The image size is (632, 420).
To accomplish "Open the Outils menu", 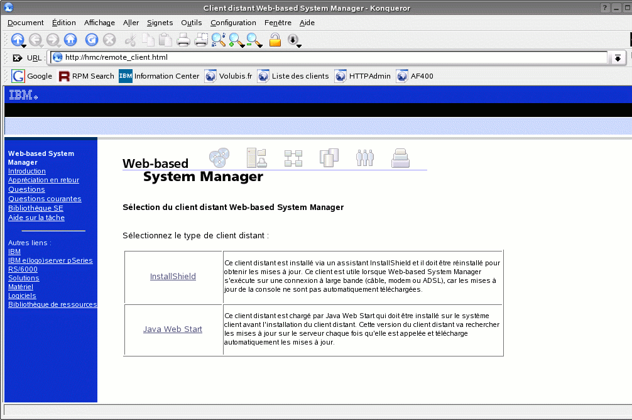I will click(x=192, y=23).
